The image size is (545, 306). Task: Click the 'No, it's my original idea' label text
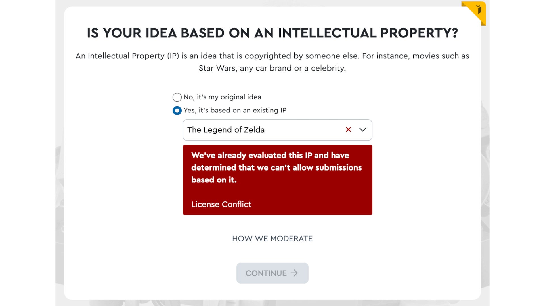pyautogui.click(x=222, y=97)
